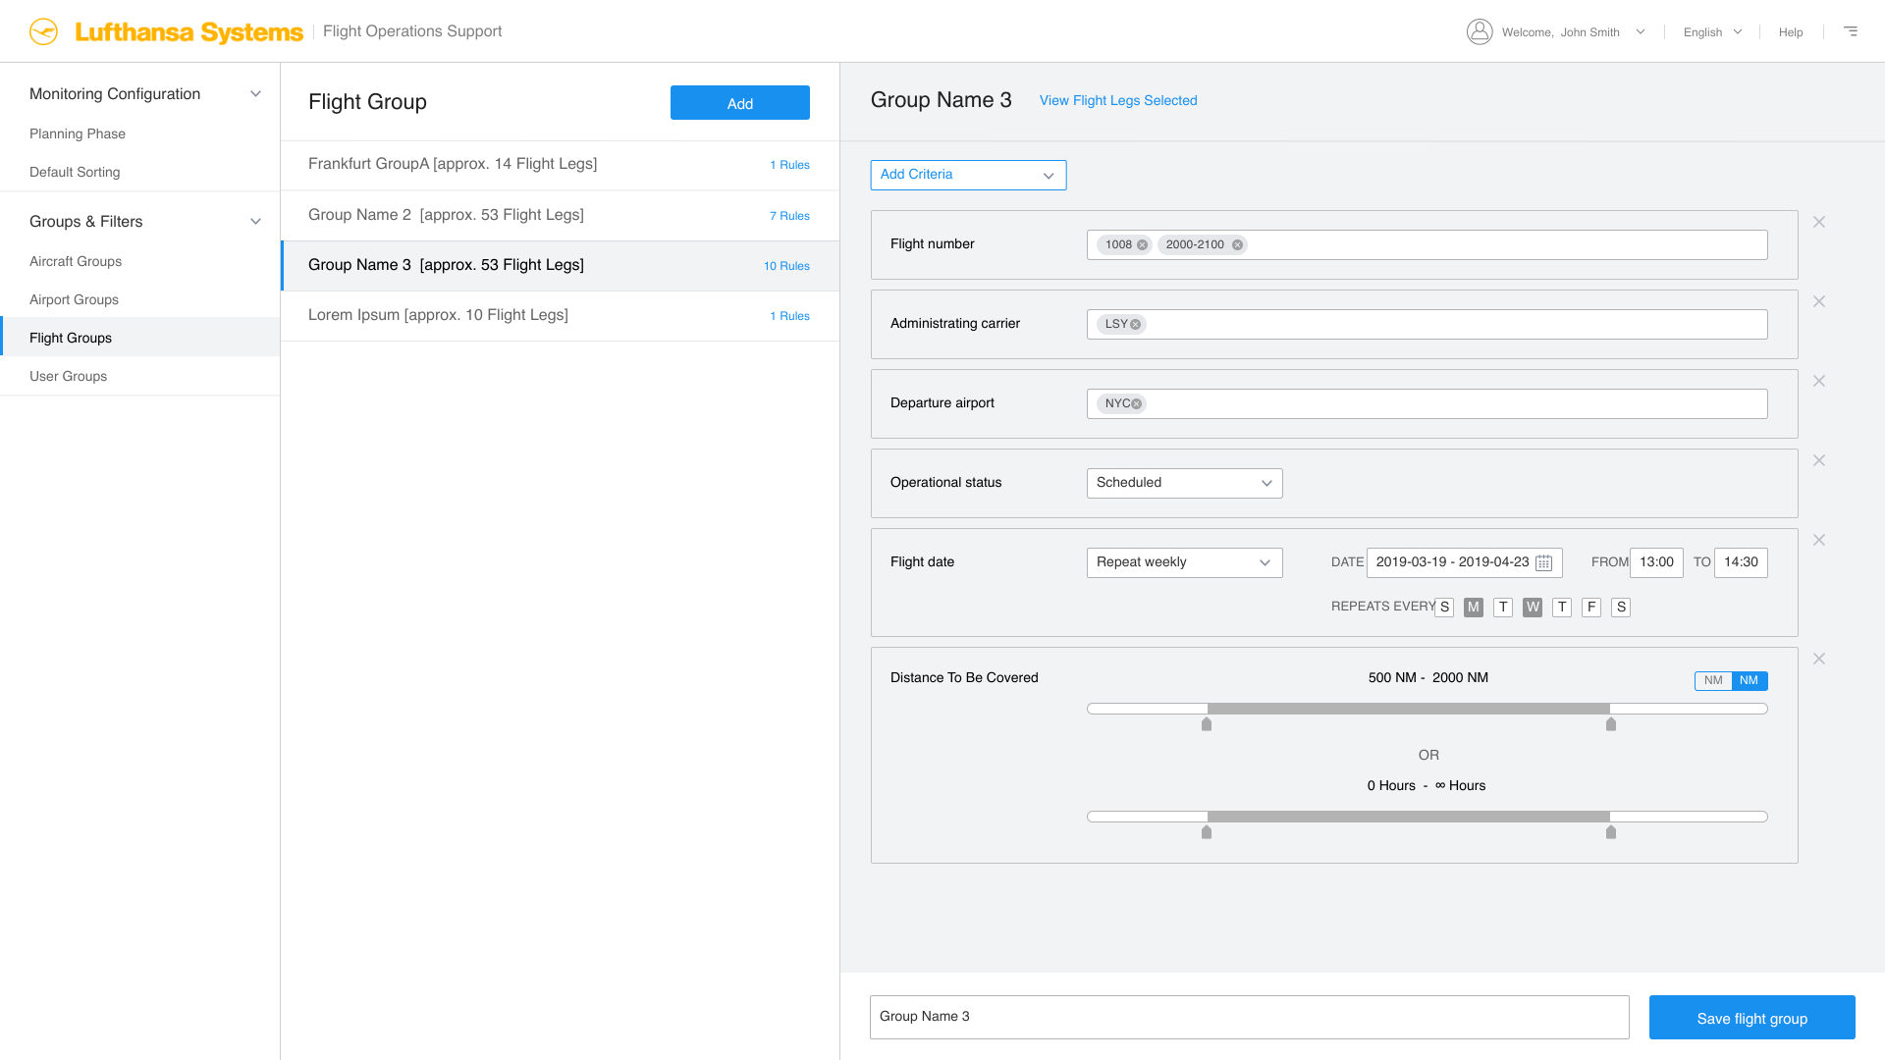Image resolution: width=1885 pixels, height=1060 pixels.
Task: Toggle Monday repeat day
Action: click(1473, 608)
